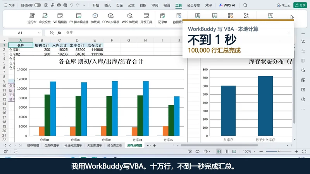Viewport: 310px width, 174px height.
Task: Switch to the 补货关注清单 sheet
Action: (x=73, y=145)
